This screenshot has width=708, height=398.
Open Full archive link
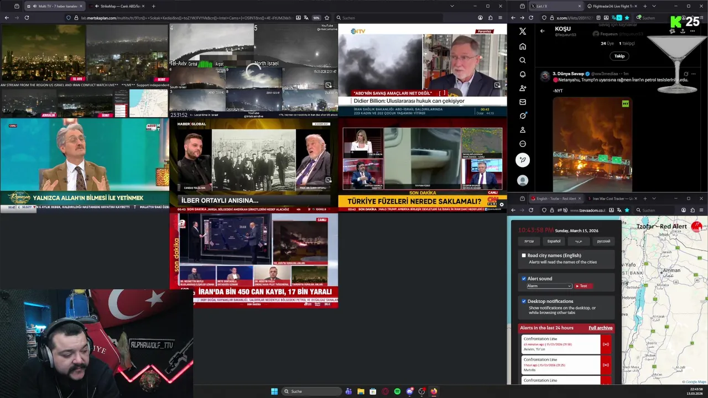pyautogui.click(x=600, y=328)
